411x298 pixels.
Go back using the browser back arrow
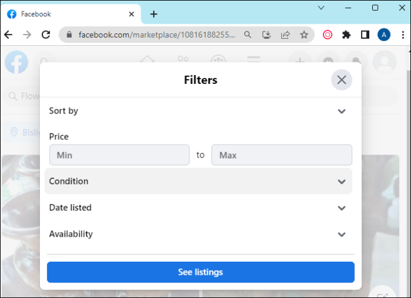8,34
